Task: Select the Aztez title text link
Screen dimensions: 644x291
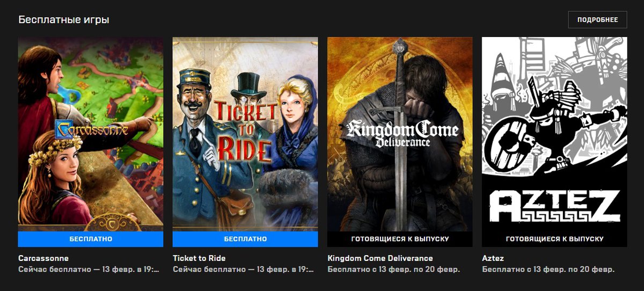Action: tap(493, 258)
